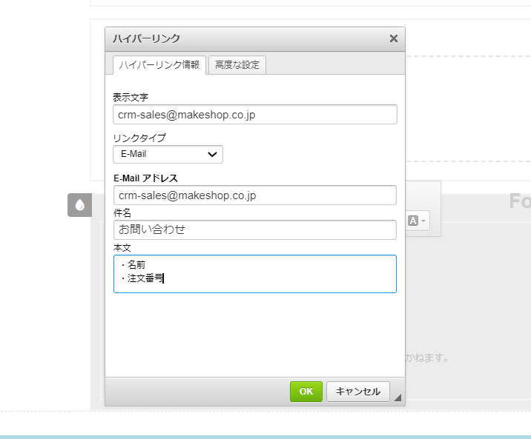Open the リンクタイプ E-Mail dropdown

point(168,154)
